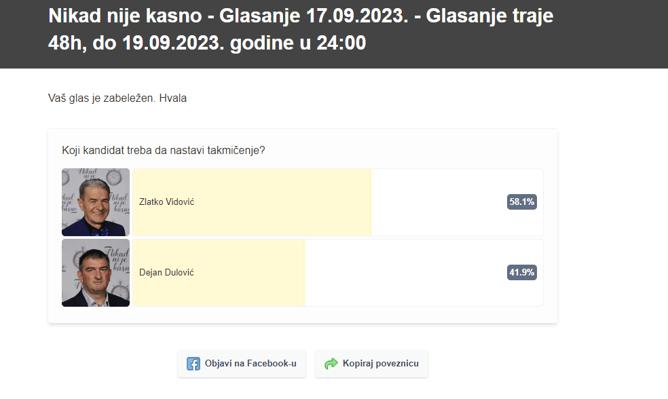Click the text Objavi na Facebook-u
The image size is (668, 399).
click(x=250, y=364)
